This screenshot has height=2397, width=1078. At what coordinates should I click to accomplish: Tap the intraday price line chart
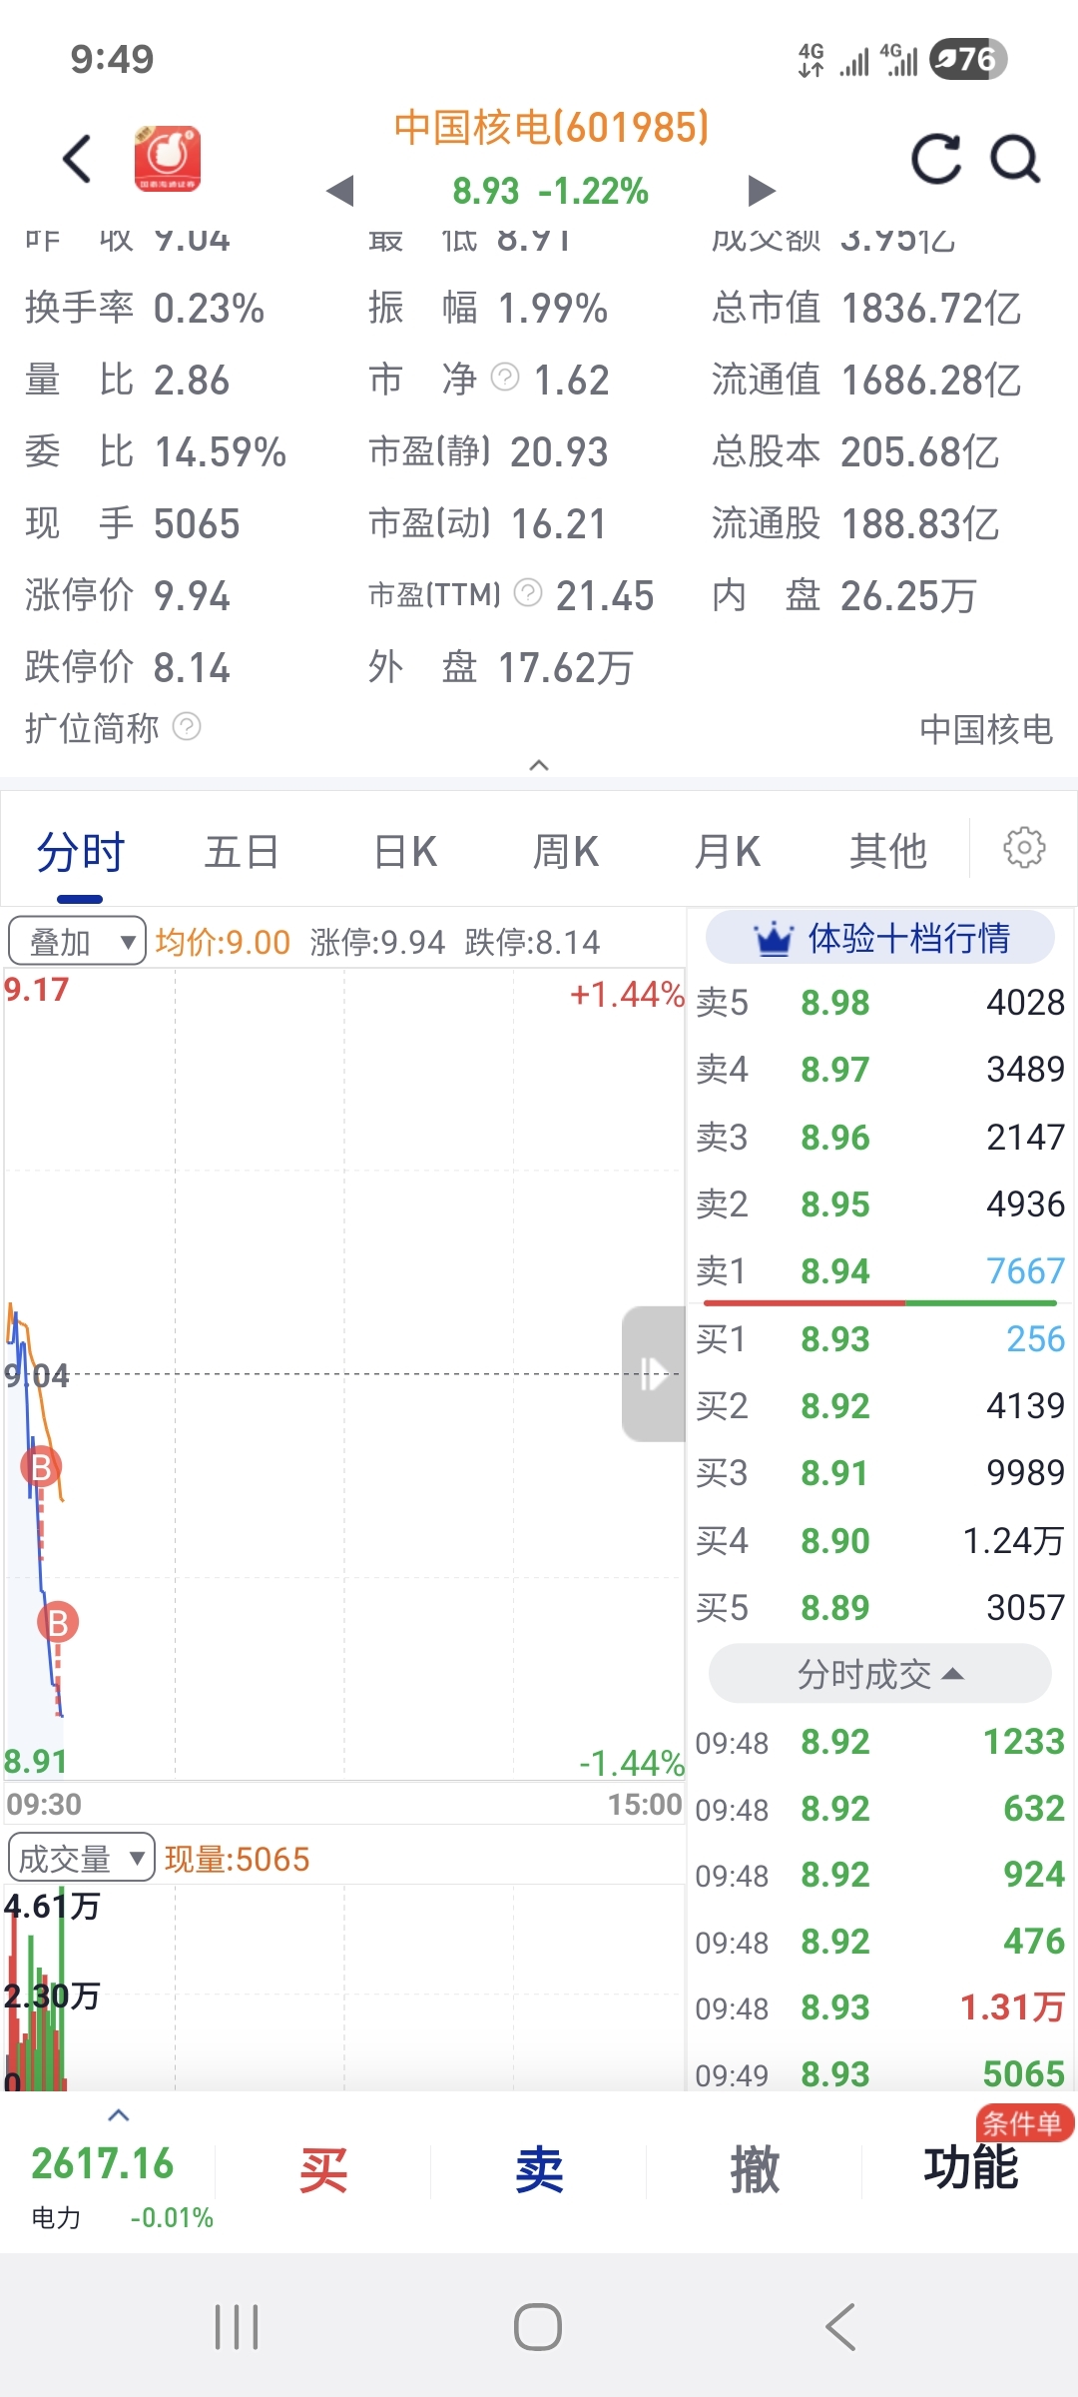[x=343, y=1373]
